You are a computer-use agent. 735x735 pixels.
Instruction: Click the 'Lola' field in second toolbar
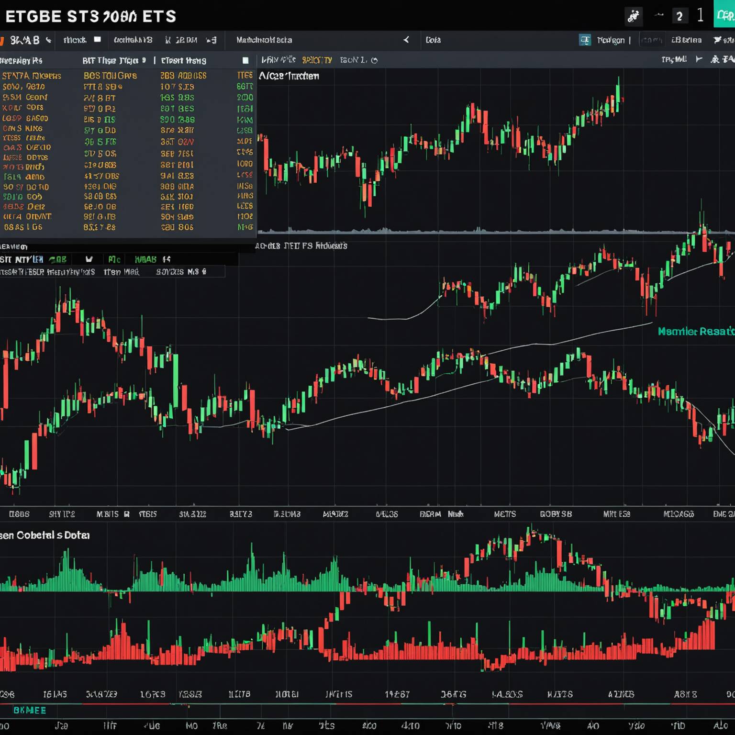click(433, 40)
